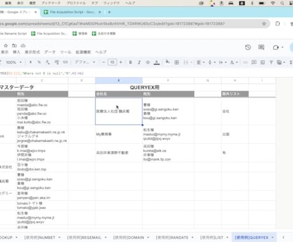The height and width of the screenshot is (242, 293).
Task: Switch to the [使用例]DOMAIN sheet tab
Action: tap(131, 238)
